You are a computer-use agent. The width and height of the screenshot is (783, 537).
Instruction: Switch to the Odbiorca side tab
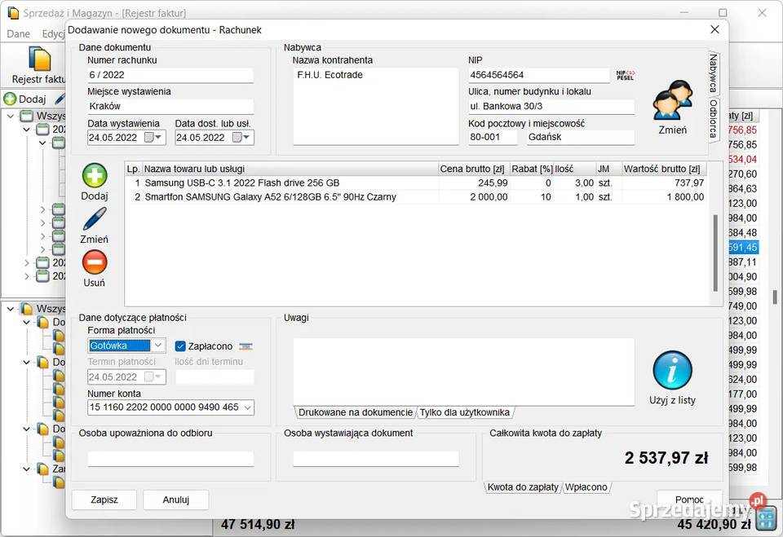(x=713, y=119)
